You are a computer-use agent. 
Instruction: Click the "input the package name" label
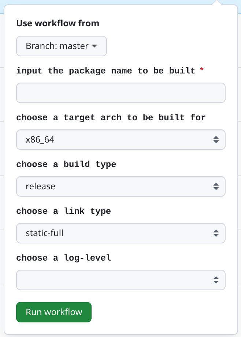click(105, 71)
